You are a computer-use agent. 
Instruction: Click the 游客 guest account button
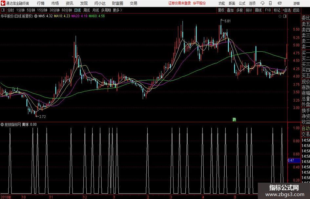pos(297,3)
